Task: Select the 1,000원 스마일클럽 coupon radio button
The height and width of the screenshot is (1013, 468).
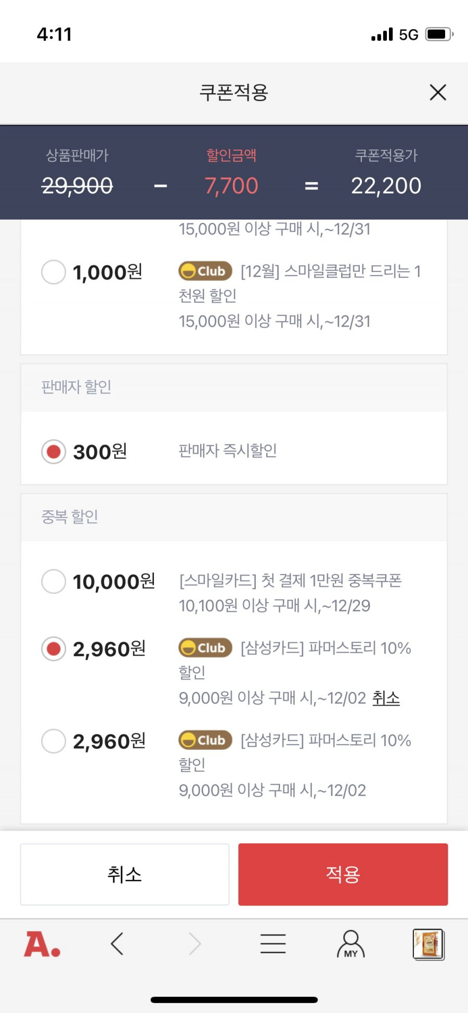Action: pyautogui.click(x=54, y=272)
